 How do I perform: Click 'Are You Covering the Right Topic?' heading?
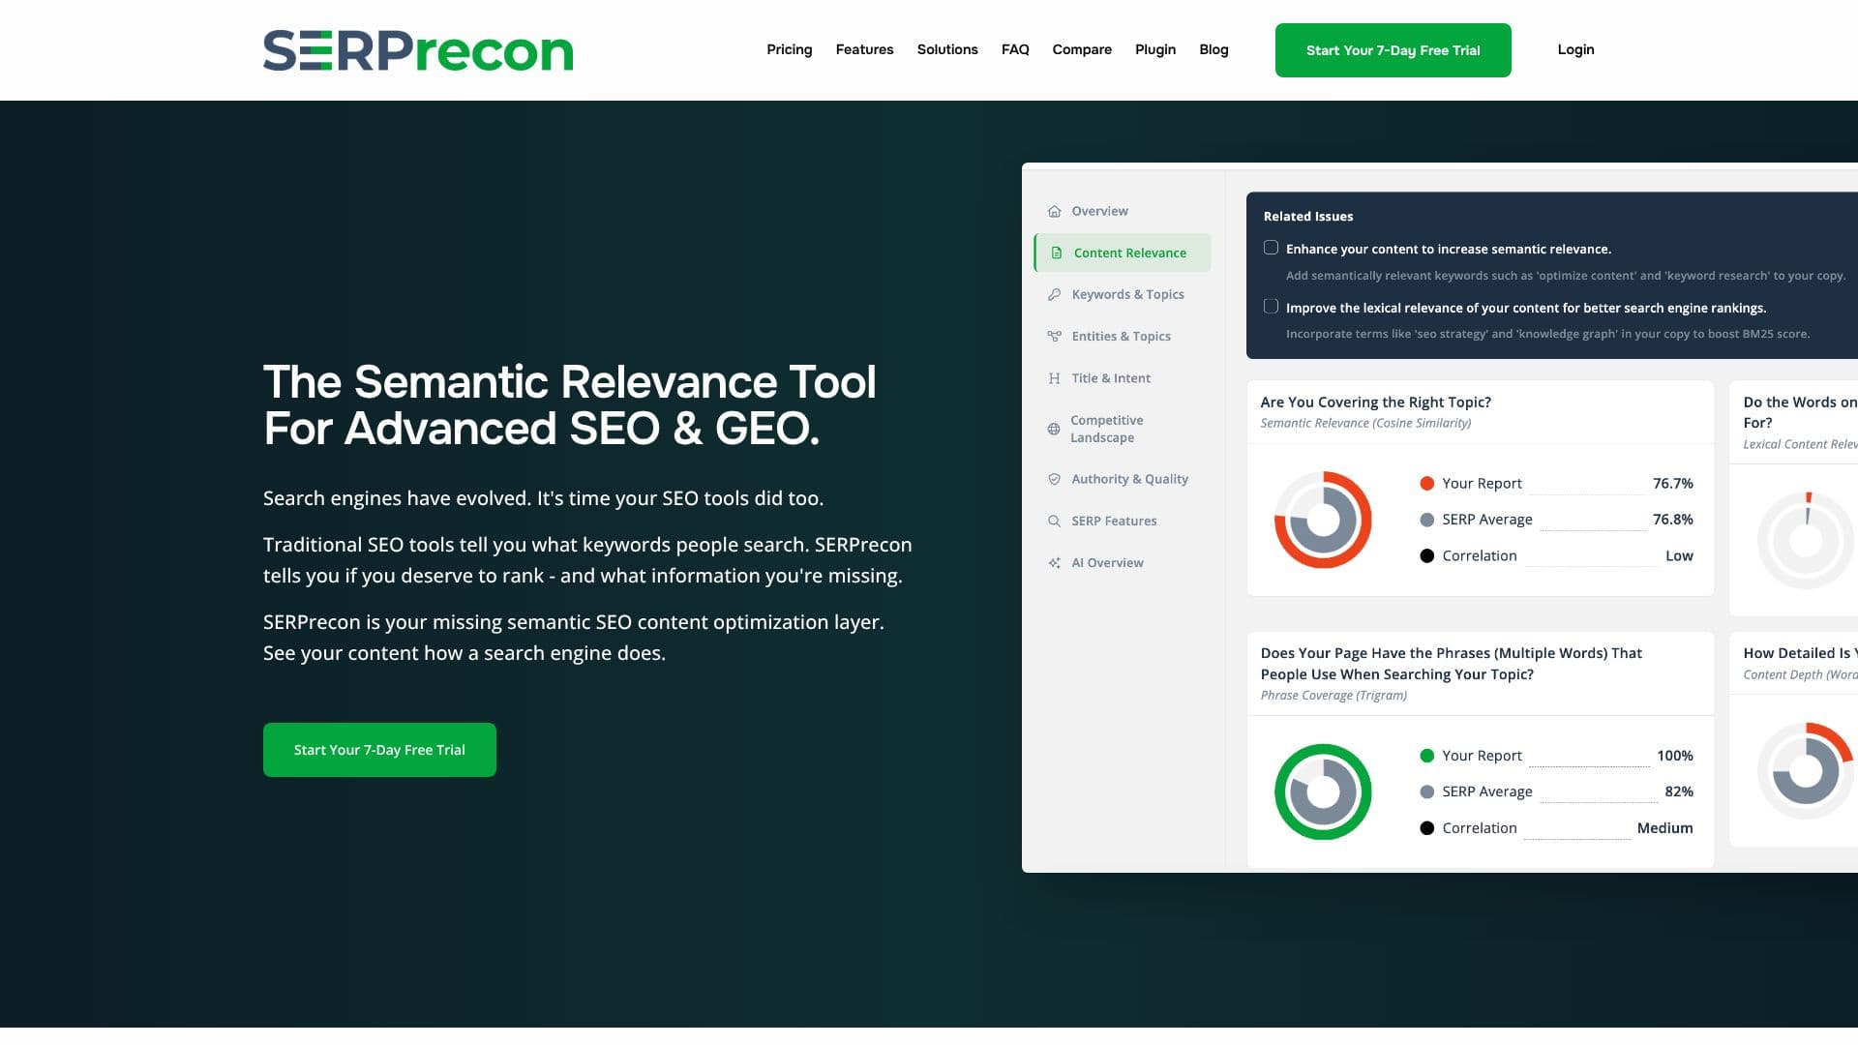click(x=1375, y=402)
